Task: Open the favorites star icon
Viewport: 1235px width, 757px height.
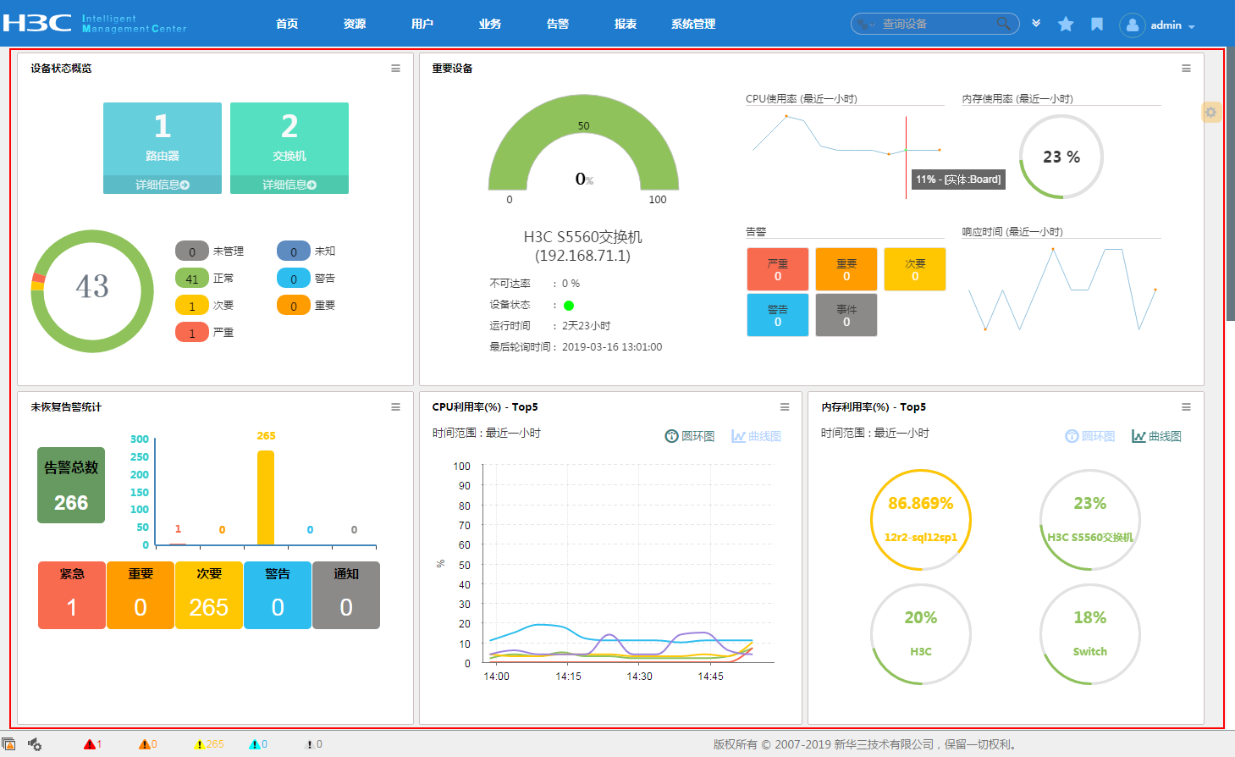Action: pyautogui.click(x=1066, y=25)
